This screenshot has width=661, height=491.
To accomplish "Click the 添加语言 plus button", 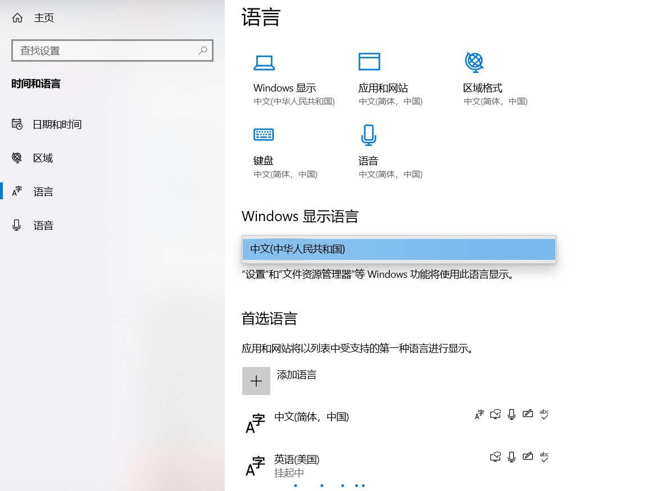I will pos(256,381).
